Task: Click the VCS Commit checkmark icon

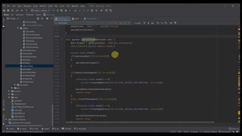Action: point(84,11)
